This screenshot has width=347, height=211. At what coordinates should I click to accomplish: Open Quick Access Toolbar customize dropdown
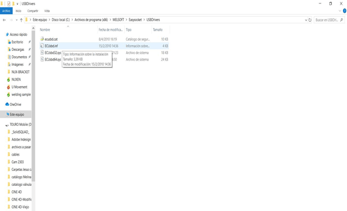coord(17,4)
